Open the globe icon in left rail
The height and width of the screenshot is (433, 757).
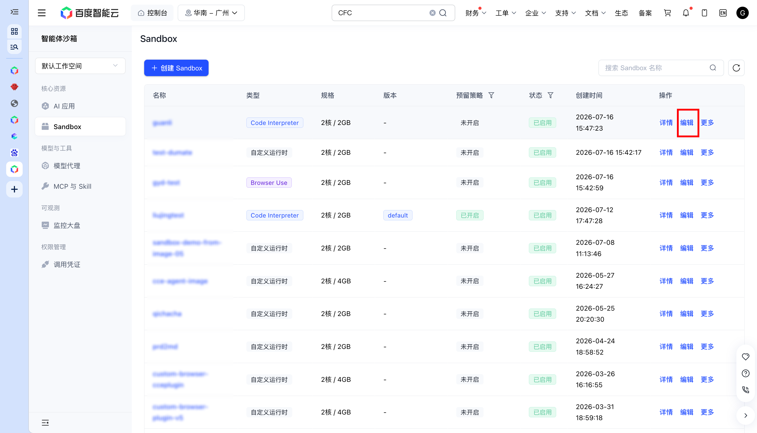[x=14, y=103]
